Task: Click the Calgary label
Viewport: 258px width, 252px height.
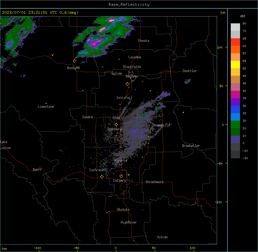Action: tap(120, 180)
